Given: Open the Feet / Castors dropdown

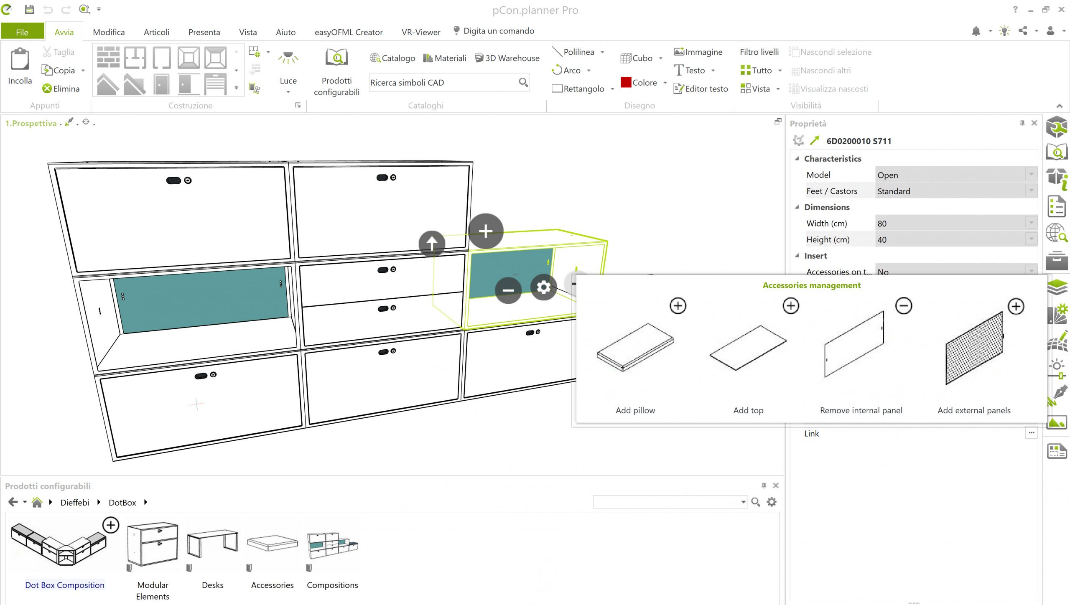Looking at the screenshot, I should [1031, 191].
